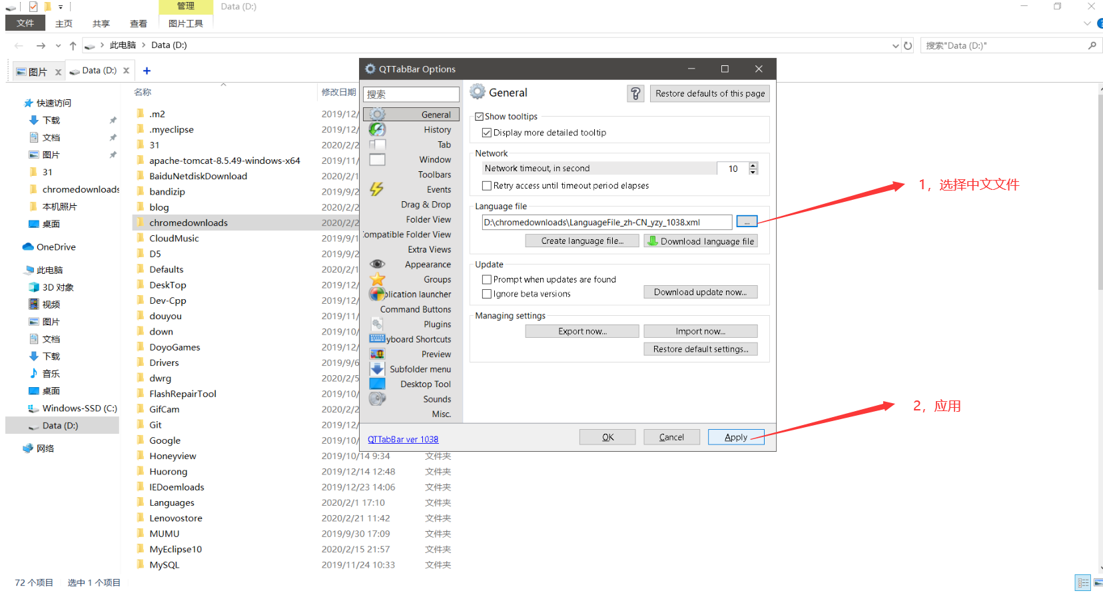This screenshot has height=609, width=1103.
Task: Click Restore defaults of this page
Action: (x=710, y=93)
